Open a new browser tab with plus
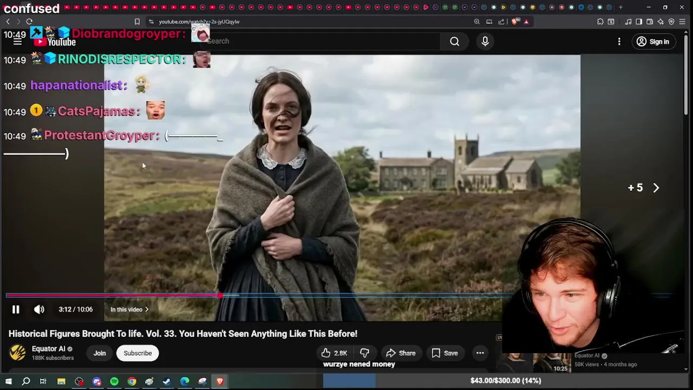Screen dimensions: 693x390 [620, 7]
